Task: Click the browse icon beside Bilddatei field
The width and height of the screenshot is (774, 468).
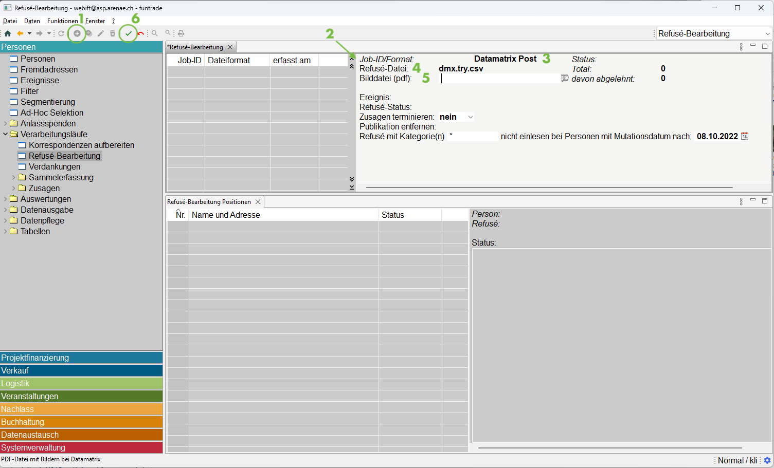Action: tap(565, 79)
